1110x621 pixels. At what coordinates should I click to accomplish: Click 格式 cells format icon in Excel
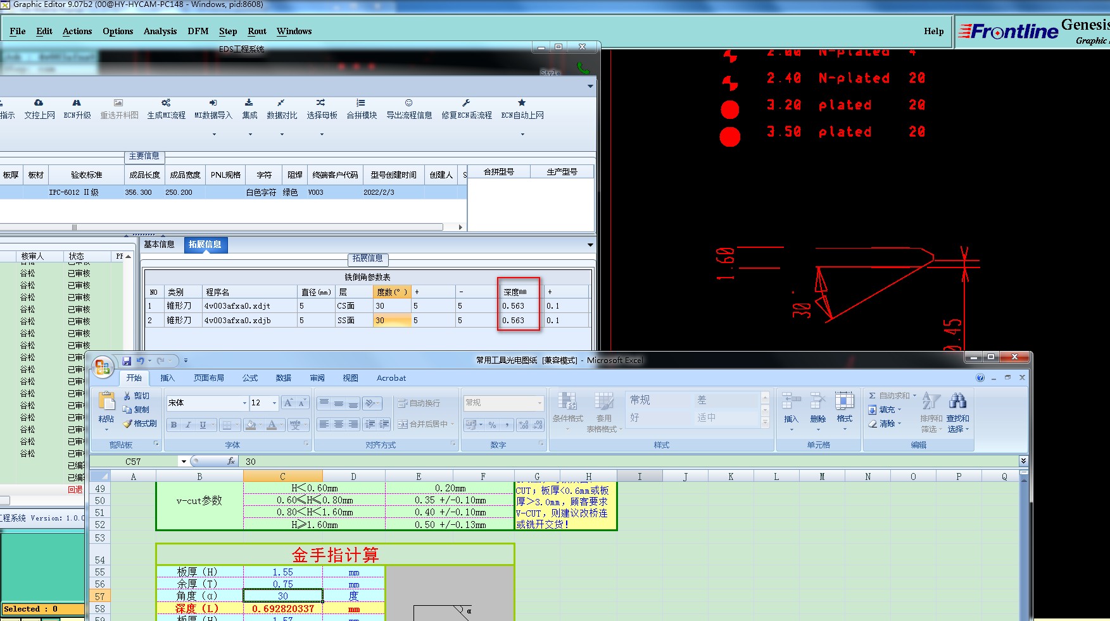pyautogui.click(x=845, y=401)
